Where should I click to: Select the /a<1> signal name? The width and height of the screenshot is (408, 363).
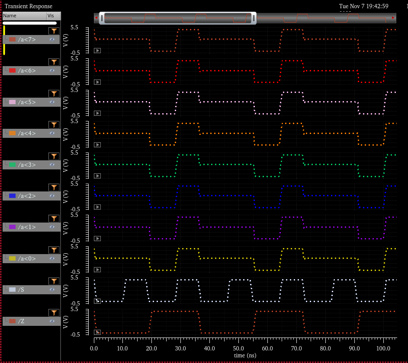(27, 227)
